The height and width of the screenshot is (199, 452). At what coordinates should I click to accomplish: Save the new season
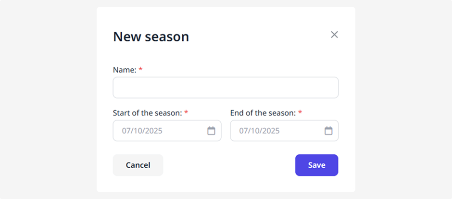pyautogui.click(x=316, y=165)
